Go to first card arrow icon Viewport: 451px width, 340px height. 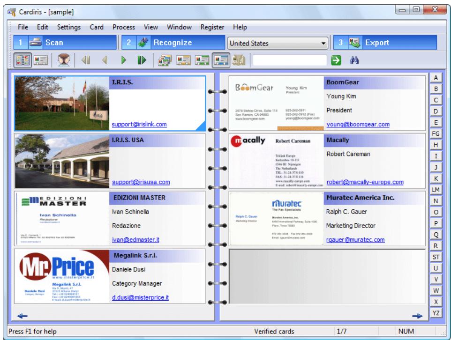click(86, 60)
